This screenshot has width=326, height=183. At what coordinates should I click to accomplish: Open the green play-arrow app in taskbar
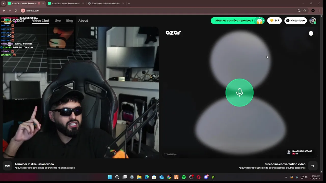coord(213,177)
